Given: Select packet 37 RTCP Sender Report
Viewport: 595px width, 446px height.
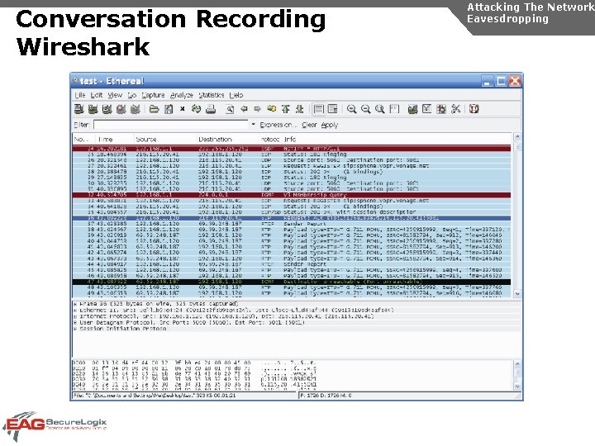Looking at the screenshot, I should 292,224.
